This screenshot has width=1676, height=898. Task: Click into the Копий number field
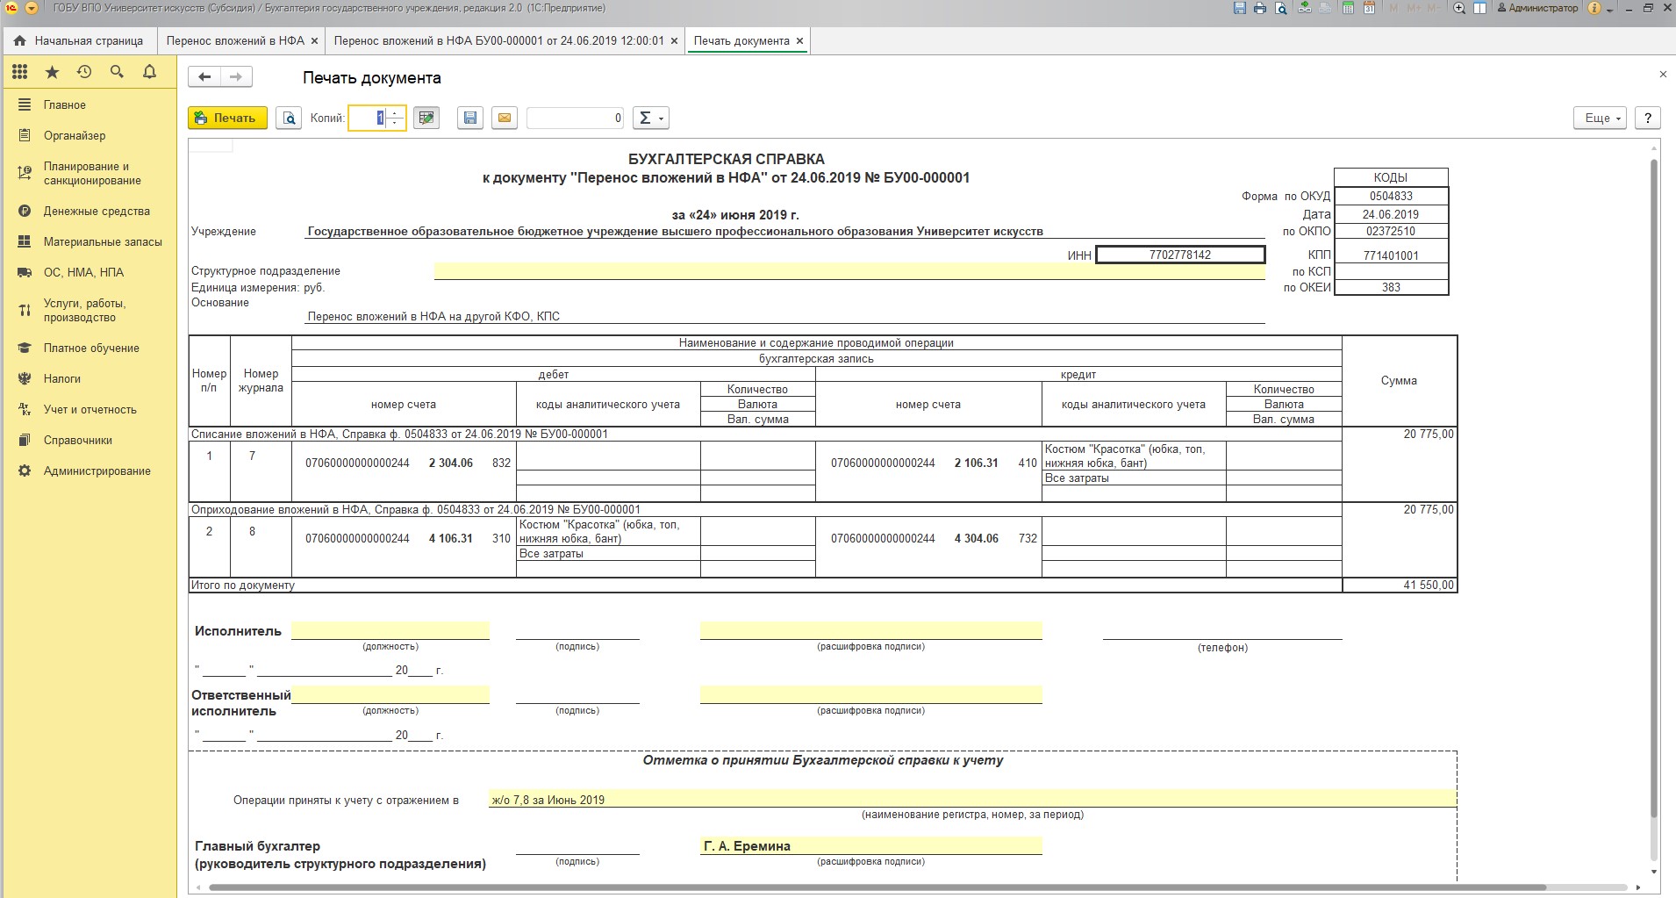[x=369, y=118]
